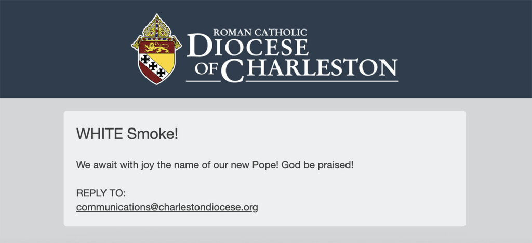This screenshot has width=532, height=243.
Task: Click the dark red lower corner of the shield
Action: [147, 75]
